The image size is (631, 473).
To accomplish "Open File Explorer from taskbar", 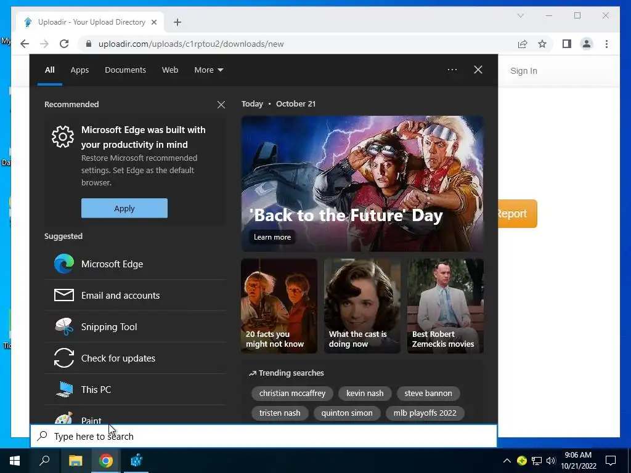I will click(x=75, y=461).
